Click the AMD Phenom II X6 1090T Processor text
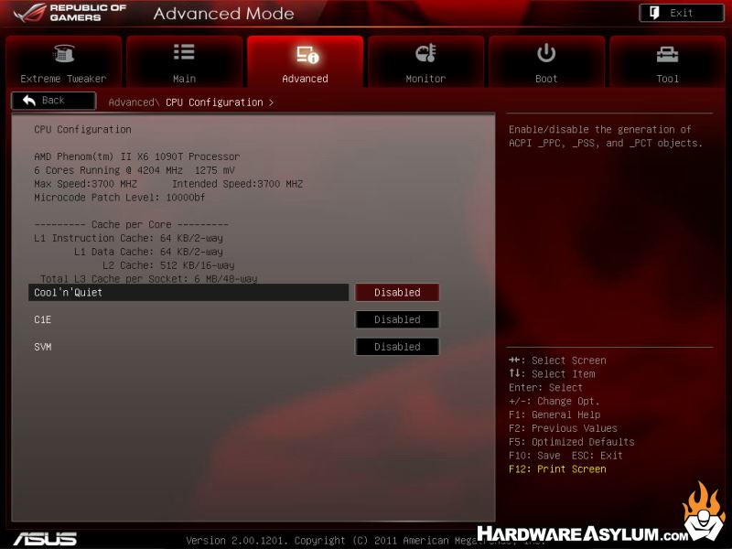The image size is (732, 549). click(136, 156)
